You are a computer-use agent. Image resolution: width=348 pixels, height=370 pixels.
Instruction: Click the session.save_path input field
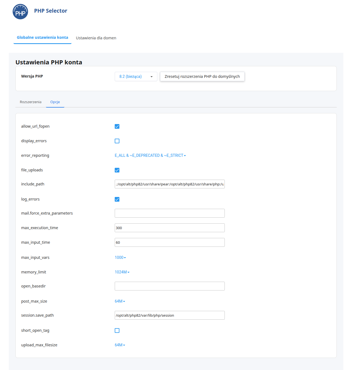(x=170, y=315)
